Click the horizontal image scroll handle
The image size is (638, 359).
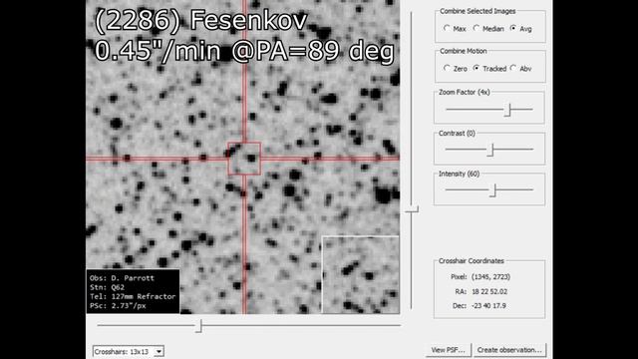coord(199,326)
